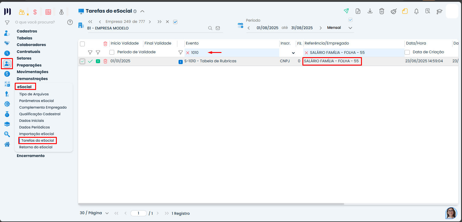
Task: Open the Dados Iniciais menu item
Action: click(32, 121)
